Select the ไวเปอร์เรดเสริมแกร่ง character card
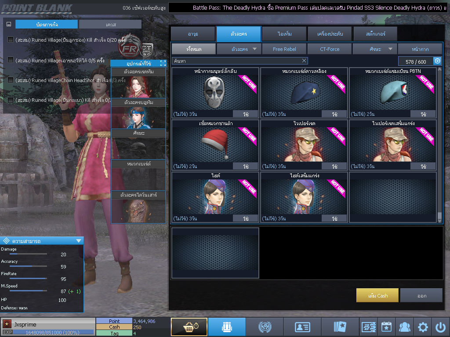450x337 pixels. pyautogui.click(x=393, y=144)
